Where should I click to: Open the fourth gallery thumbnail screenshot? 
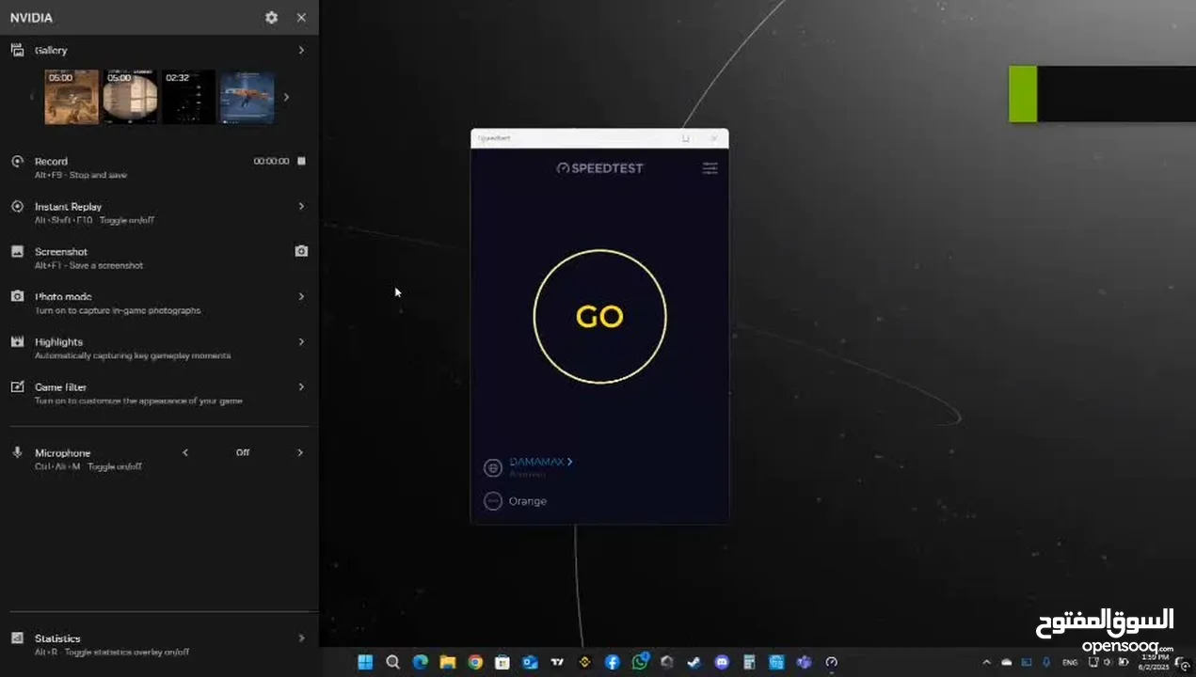247,97
